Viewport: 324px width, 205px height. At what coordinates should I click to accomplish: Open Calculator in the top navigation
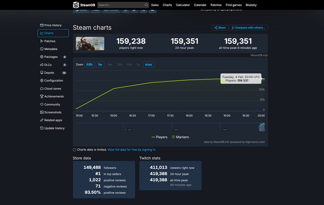pyautogui.click(x=183, y=5)
